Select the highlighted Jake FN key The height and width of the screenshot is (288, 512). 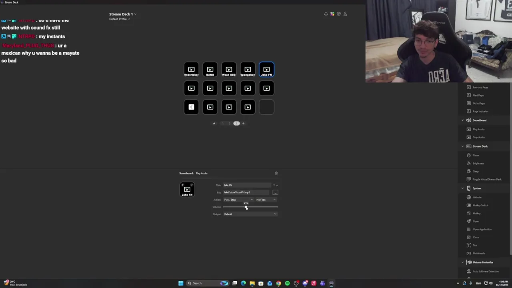click(266, 70)
